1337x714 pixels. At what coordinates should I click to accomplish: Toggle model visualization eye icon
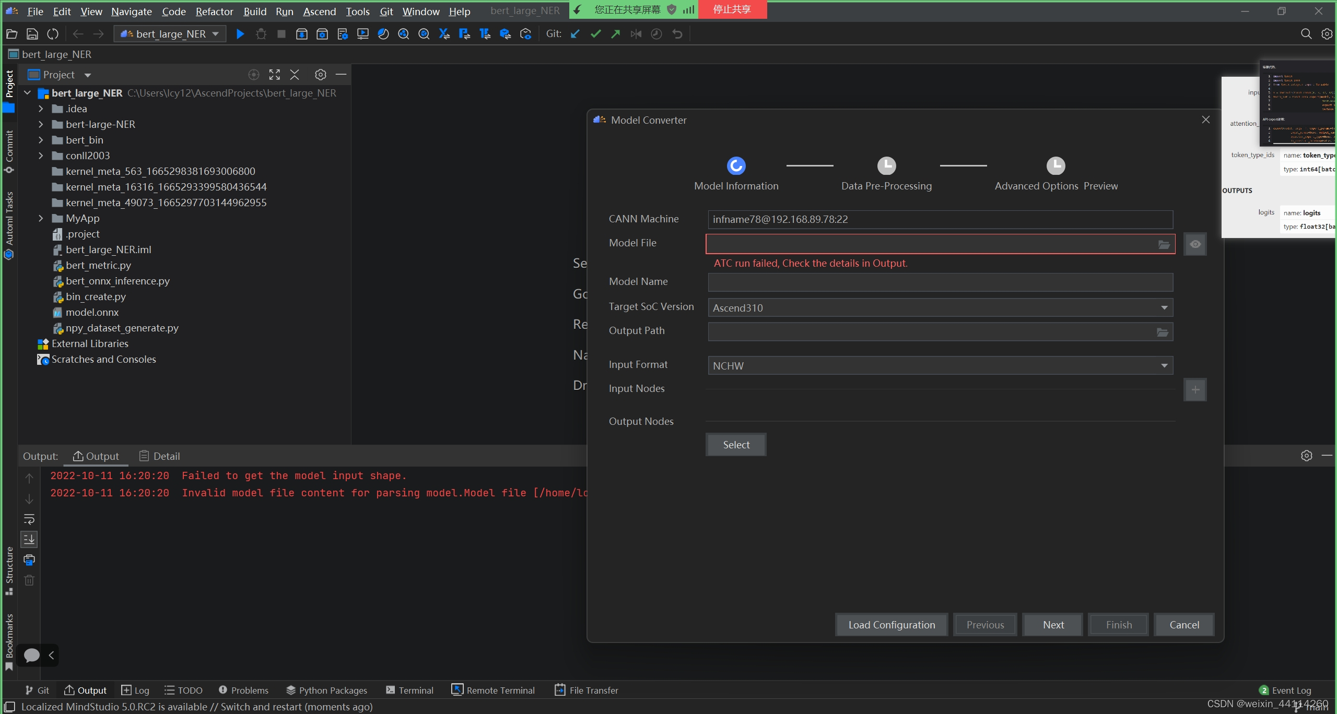pos(1195,244)
